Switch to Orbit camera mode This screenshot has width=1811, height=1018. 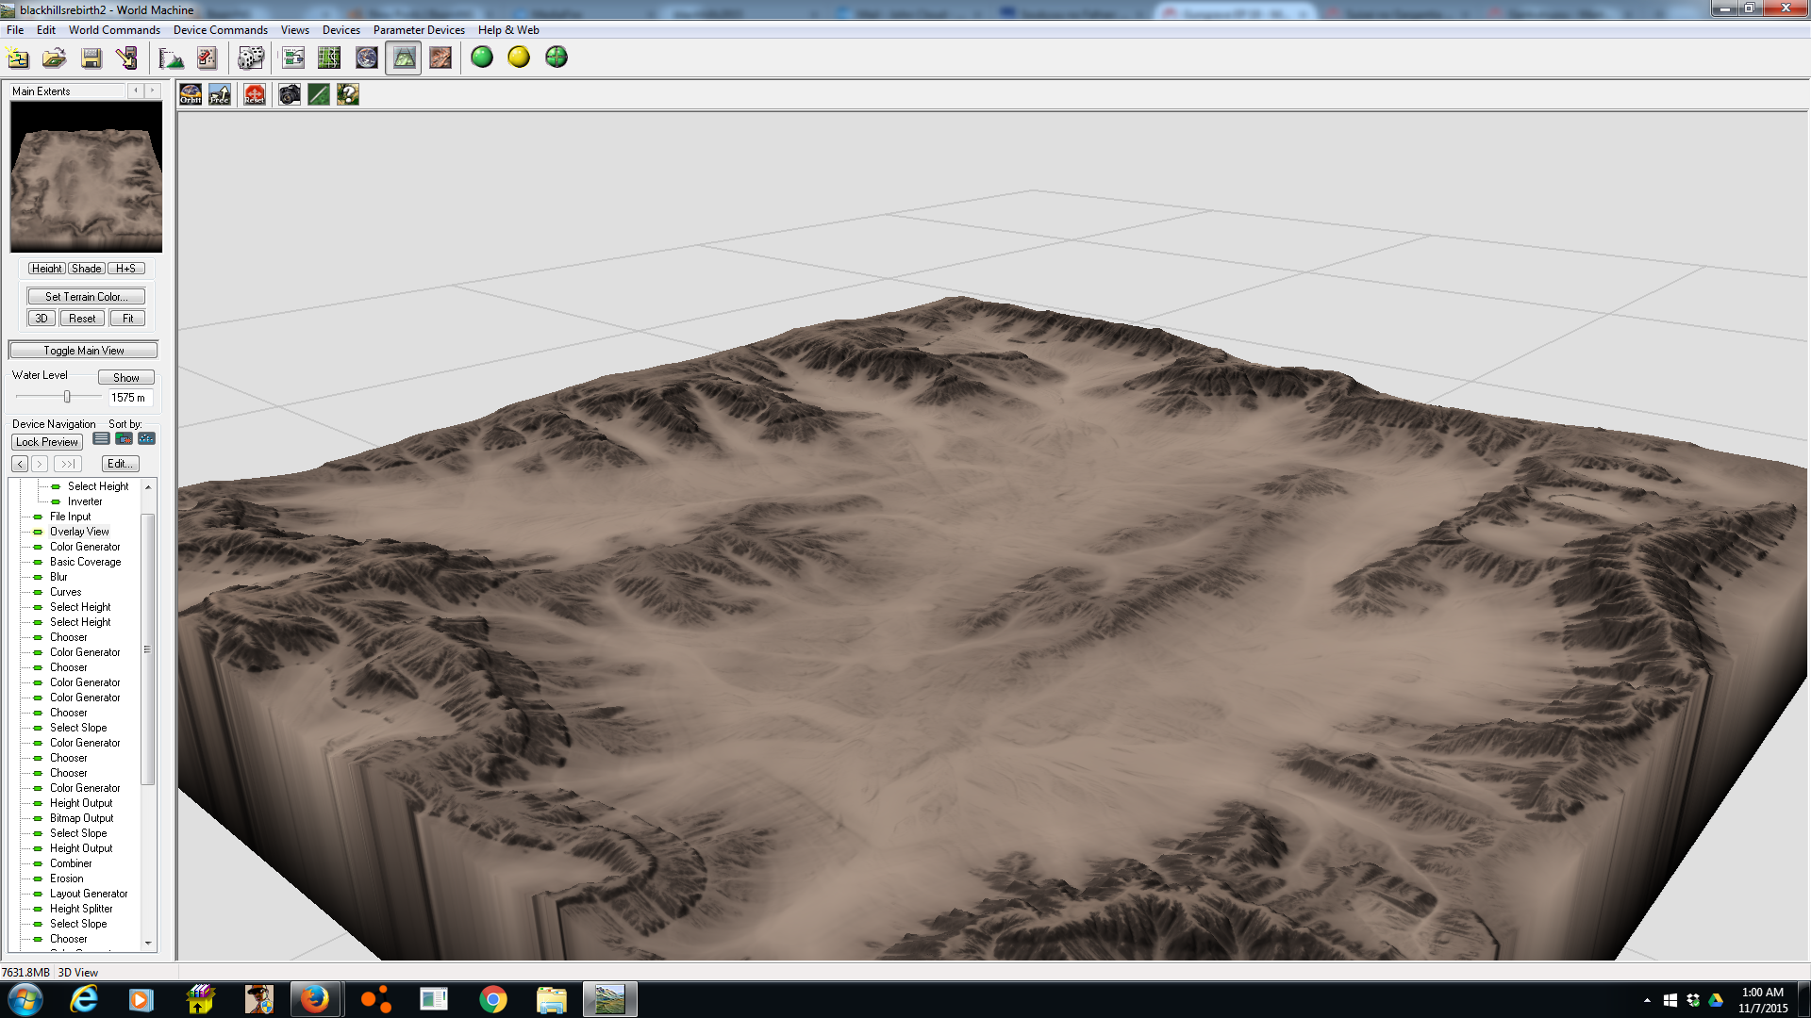coord(191,94)
